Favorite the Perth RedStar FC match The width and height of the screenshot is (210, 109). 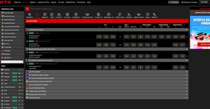[x=27, y=64]
